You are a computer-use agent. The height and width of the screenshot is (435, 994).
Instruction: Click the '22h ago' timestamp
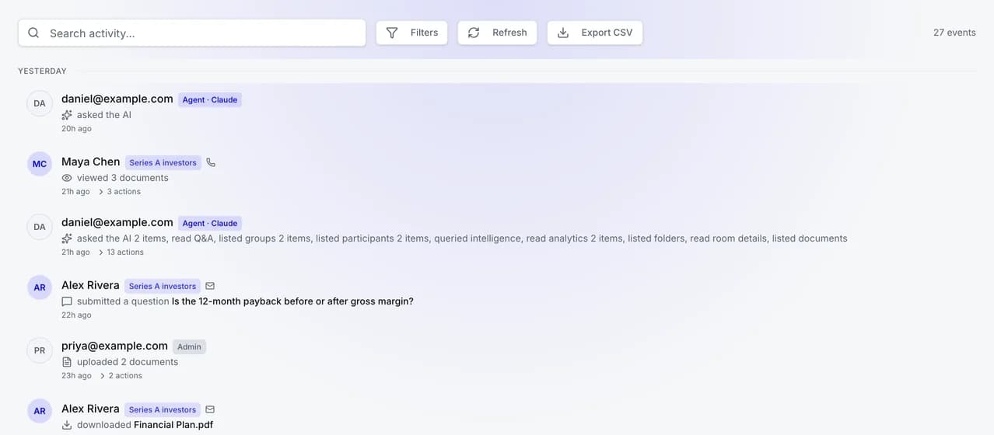point(76,315)
